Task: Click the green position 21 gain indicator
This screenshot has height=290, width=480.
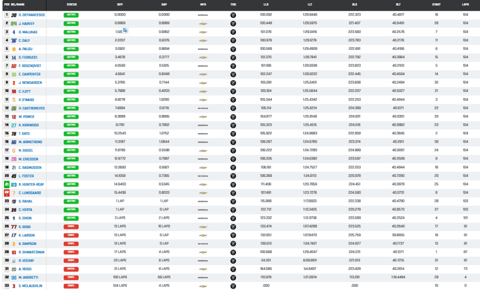Action: click(7, 184)
